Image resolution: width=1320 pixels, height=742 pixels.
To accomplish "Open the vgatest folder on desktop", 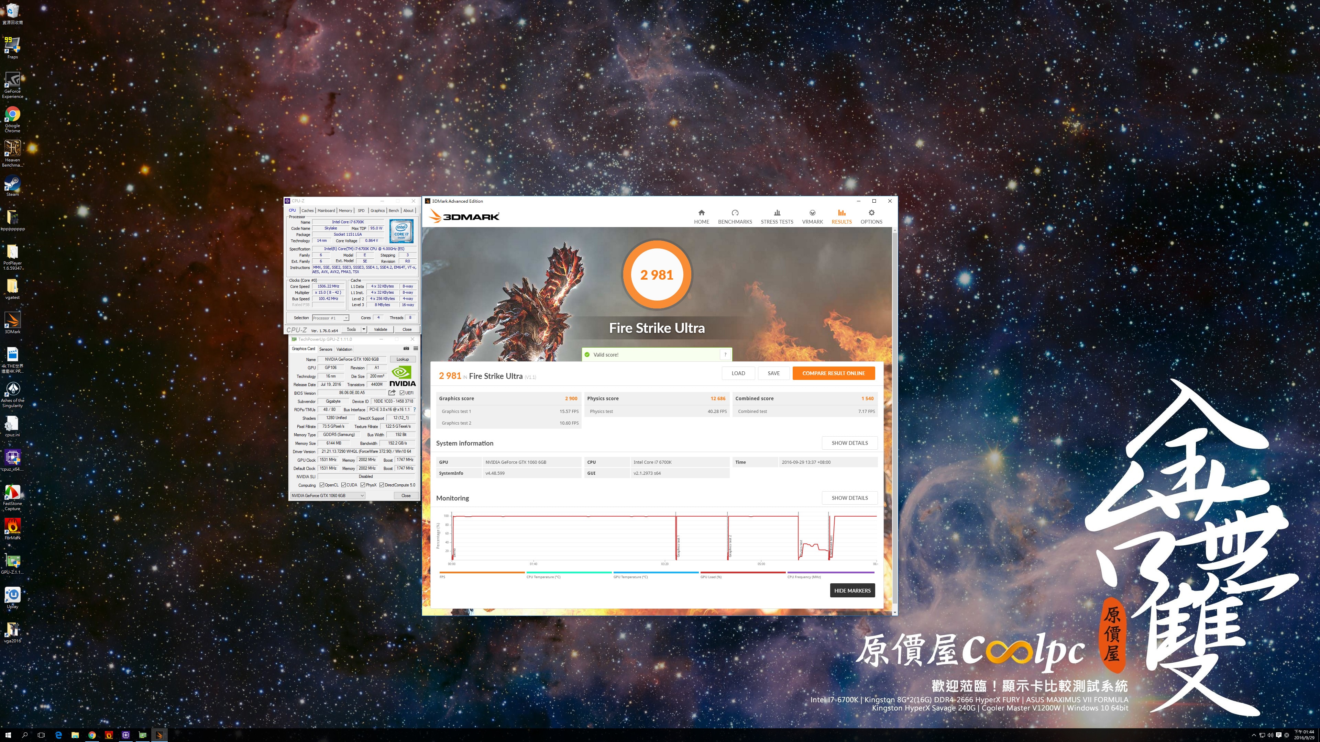I will (12, 289).
